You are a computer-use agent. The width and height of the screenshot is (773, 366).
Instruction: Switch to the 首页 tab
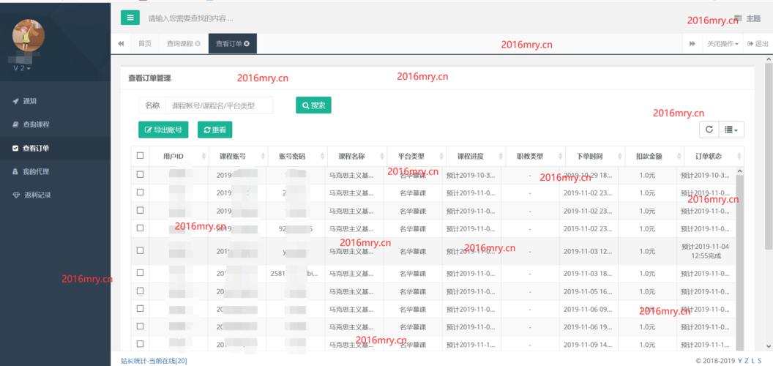click(x=145, y=44)
